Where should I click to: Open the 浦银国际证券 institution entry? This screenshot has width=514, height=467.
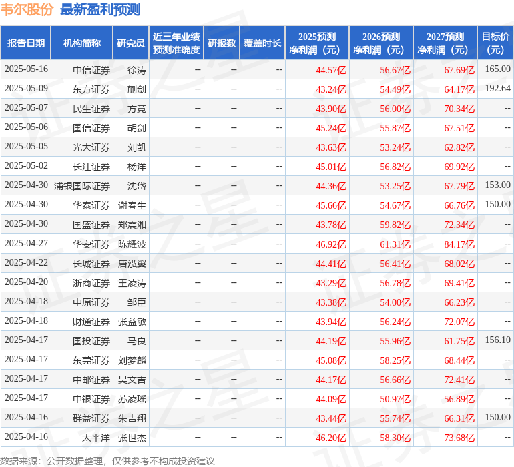point(82,185)
